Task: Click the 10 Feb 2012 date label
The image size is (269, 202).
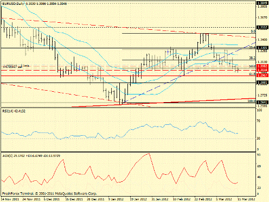Action: (181, 199)
